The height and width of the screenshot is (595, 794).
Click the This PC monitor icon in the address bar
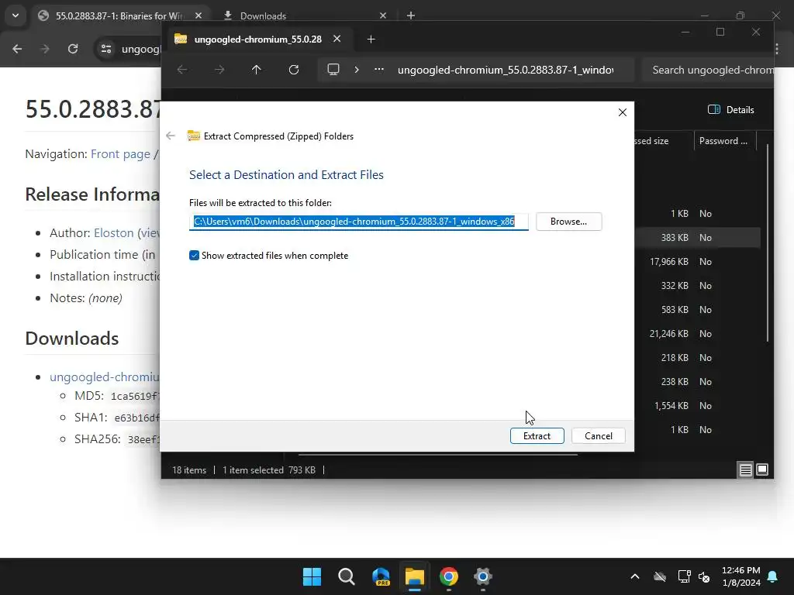pyautogui.click(x=333, y=70)
